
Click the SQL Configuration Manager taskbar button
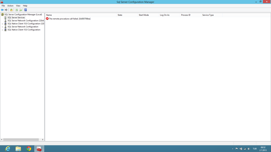pyautogui.click(x=39, y=149)
